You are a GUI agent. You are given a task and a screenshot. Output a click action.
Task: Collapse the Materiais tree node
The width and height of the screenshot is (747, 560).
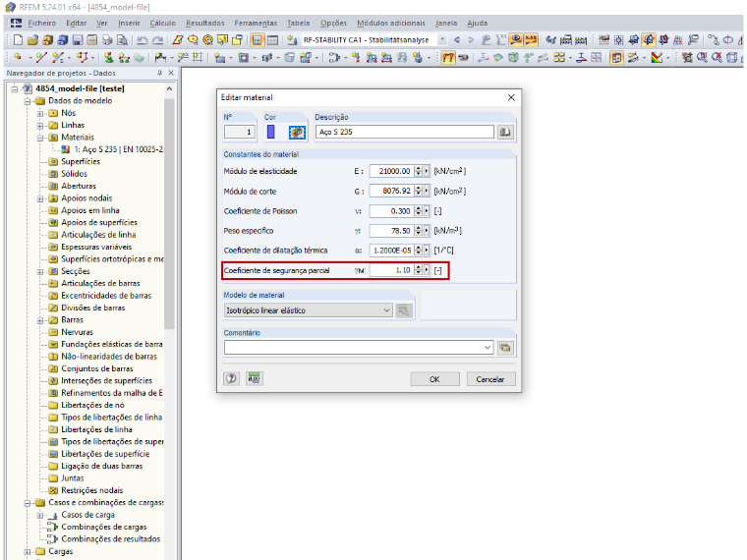point(40,138)
